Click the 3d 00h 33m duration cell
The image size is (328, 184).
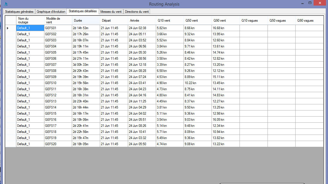(x=86, y=65)
